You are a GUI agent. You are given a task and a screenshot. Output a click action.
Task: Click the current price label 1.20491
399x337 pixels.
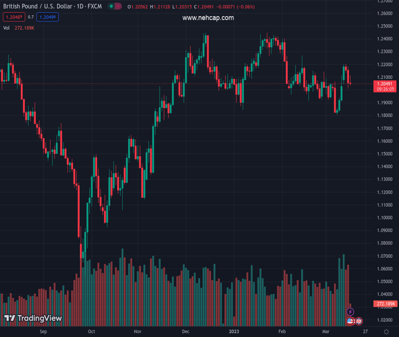(385, 84)
